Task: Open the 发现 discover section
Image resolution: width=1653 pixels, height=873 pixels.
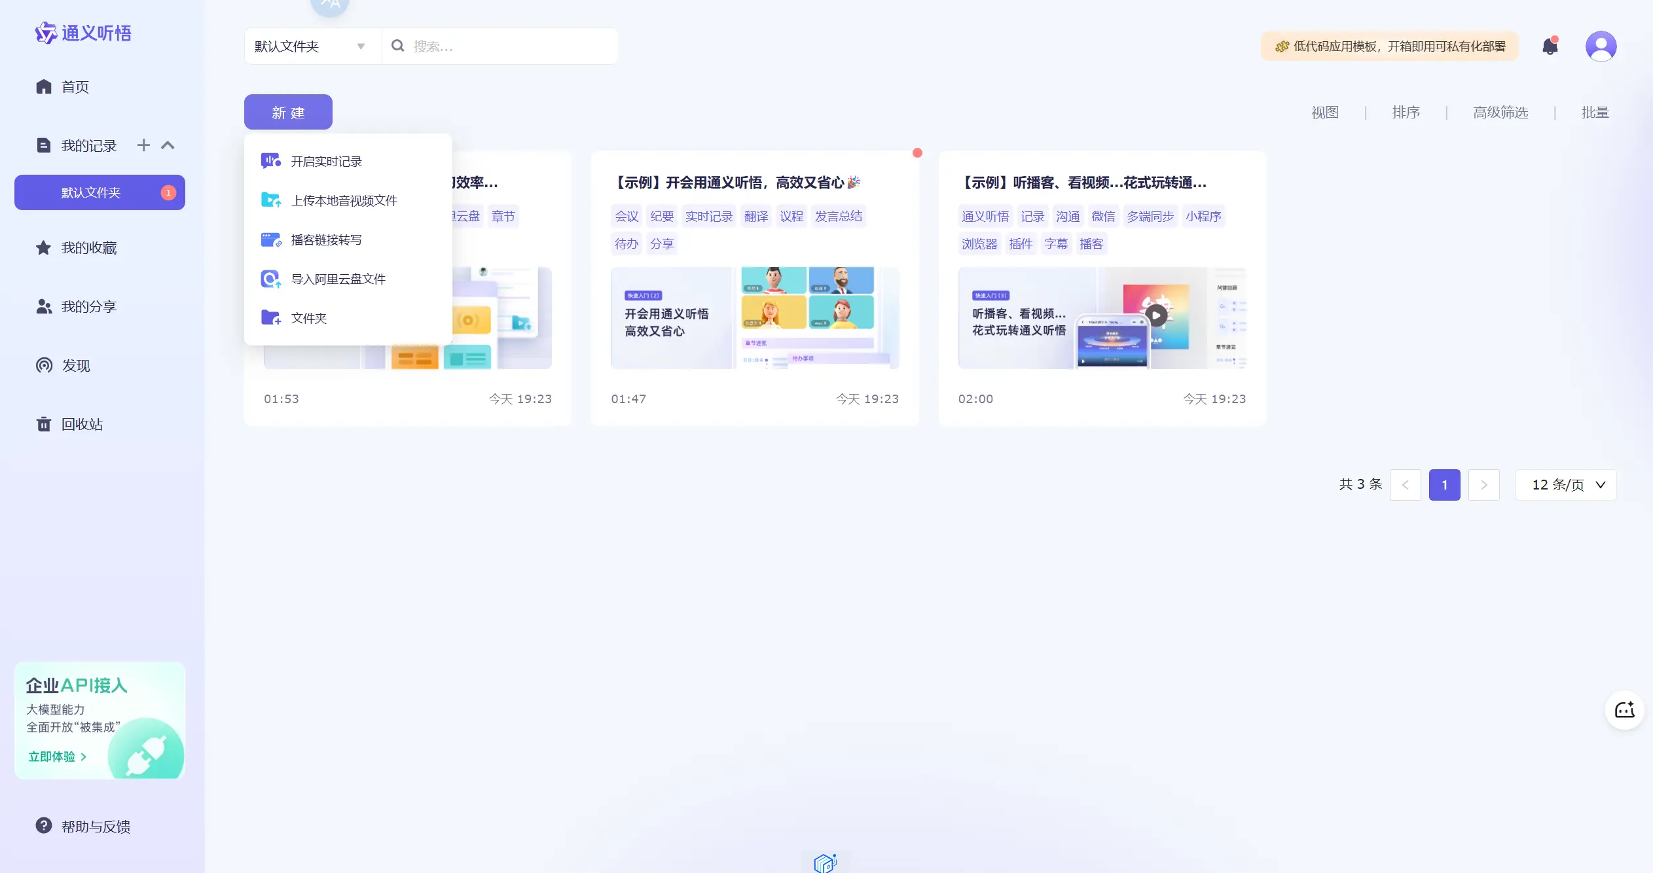Action: point(75,365)
